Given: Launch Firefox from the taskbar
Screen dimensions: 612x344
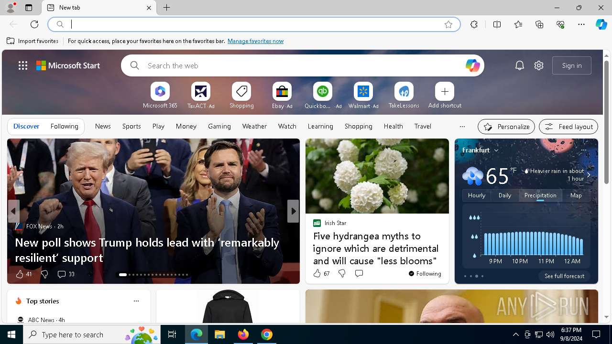Looking at the screenshot, I should click(243, 334).
